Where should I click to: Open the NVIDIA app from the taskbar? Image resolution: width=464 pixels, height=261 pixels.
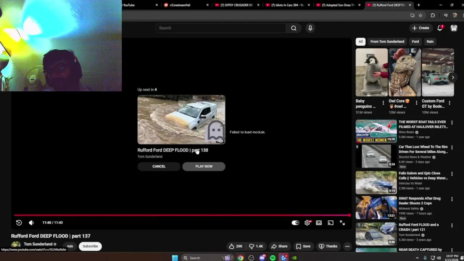[x=294, y=258]
